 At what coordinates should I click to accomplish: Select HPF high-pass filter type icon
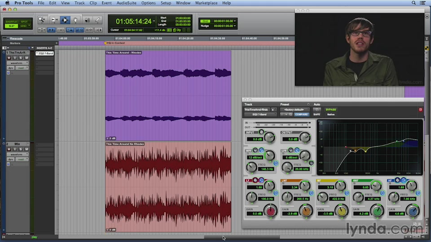261,151
